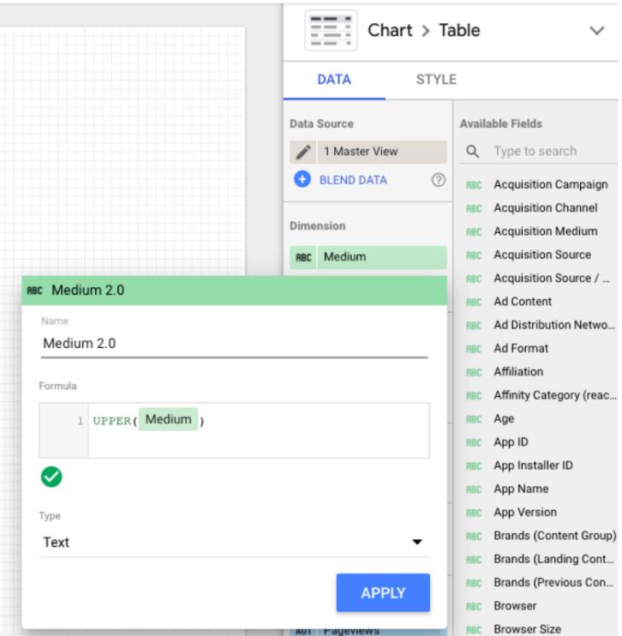The width and height of the screenshot is (622, 636).
Task: Click the ABC icon next to Medium dimension
Action: tap(302, 257)
